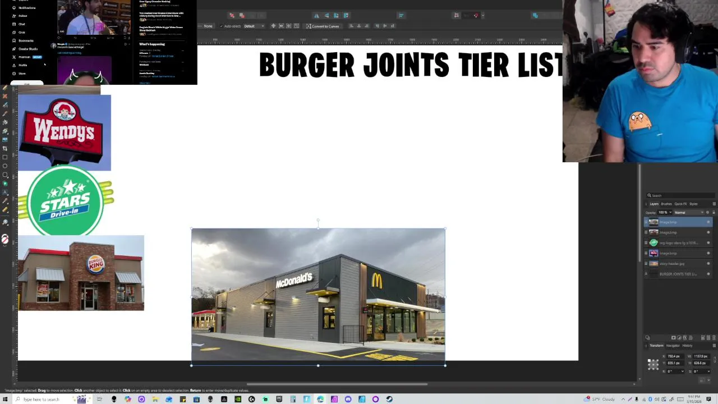Hide the Wendy's image.bmp layer
The image size is (718, 404).
tap(708, 253)
